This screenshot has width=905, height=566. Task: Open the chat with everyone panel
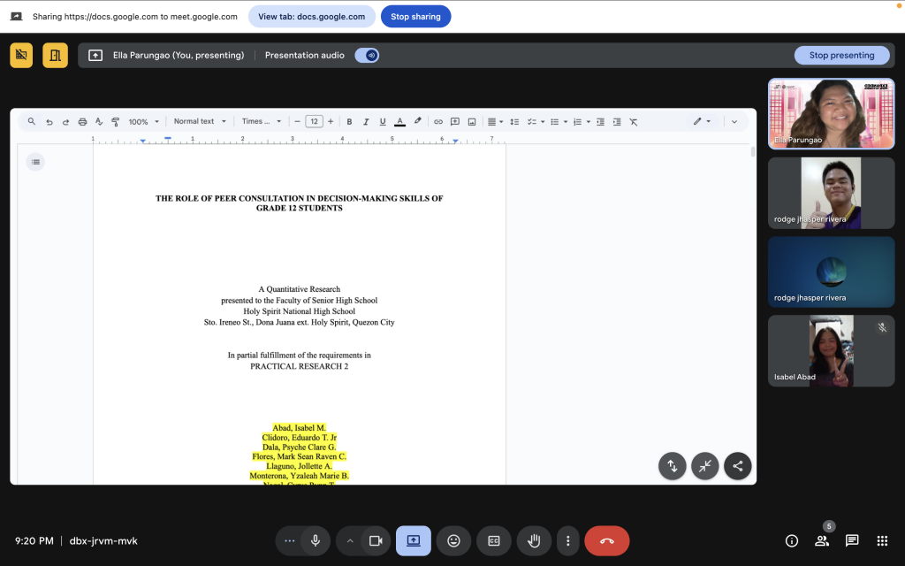pyautogui.click(x=851, y=540)
